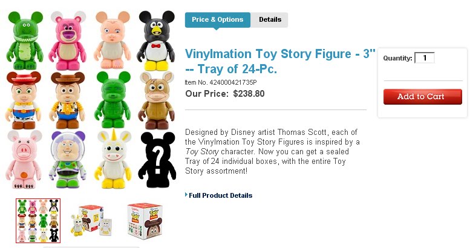Click the green Rex dinosaur figure
The image size is (470, 248).
(x=24, y=40)
